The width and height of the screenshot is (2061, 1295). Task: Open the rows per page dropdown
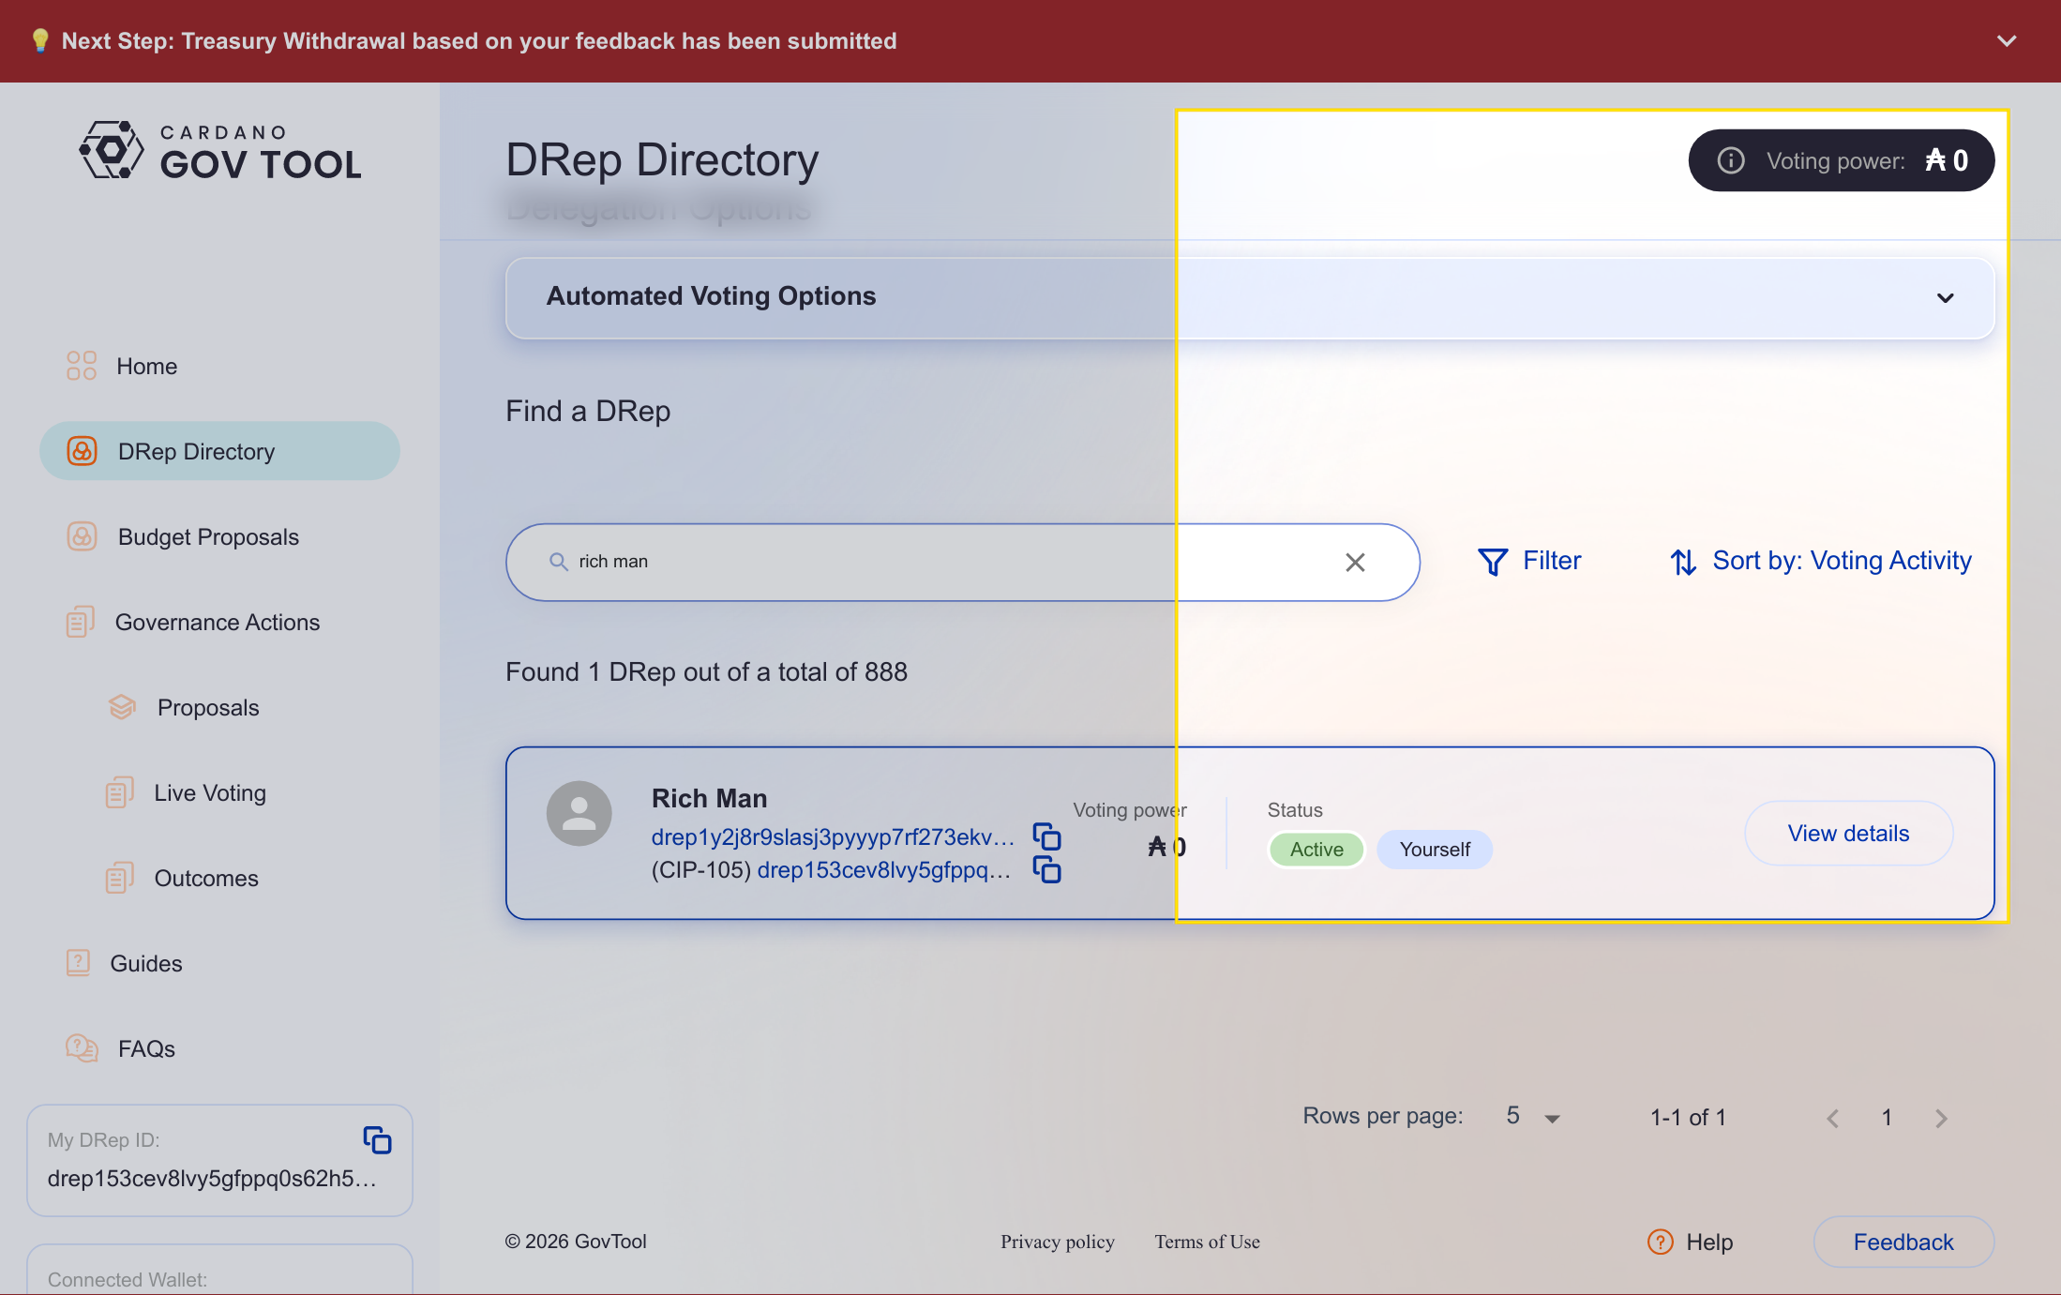tap(1533, 1117)
